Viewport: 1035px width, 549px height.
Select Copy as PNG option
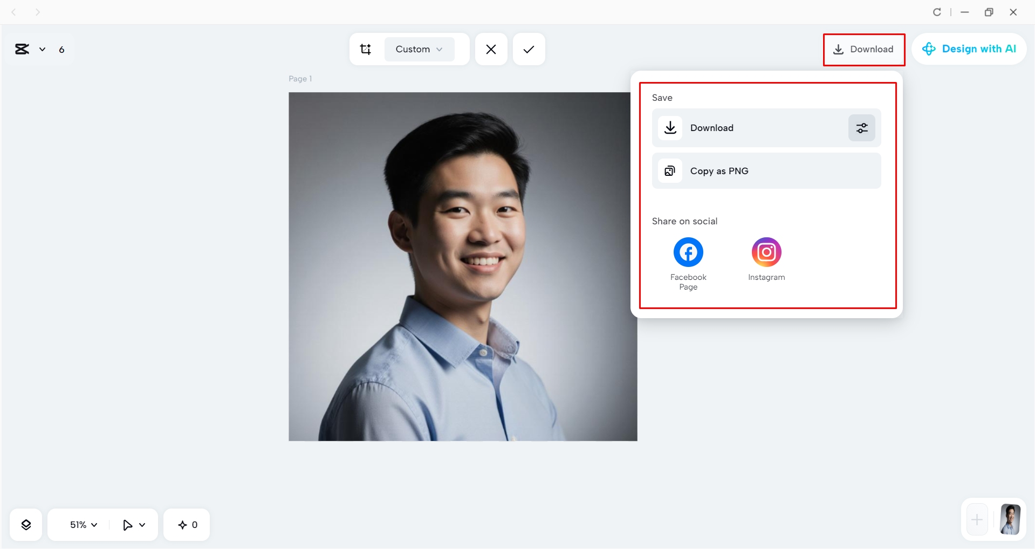click(x=766, y=171)
